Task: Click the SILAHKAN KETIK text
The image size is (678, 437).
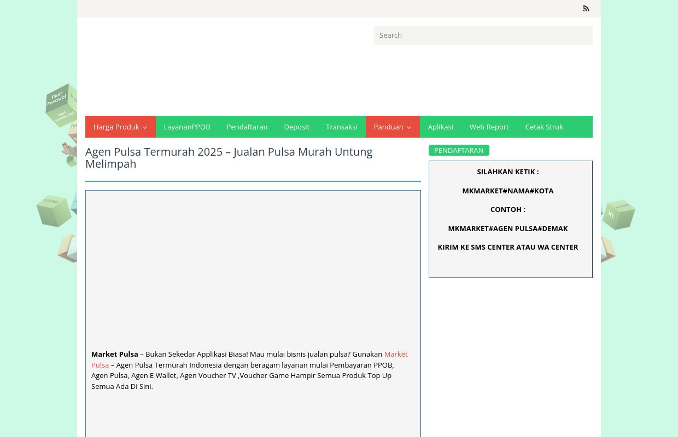Action: [507, 172]
